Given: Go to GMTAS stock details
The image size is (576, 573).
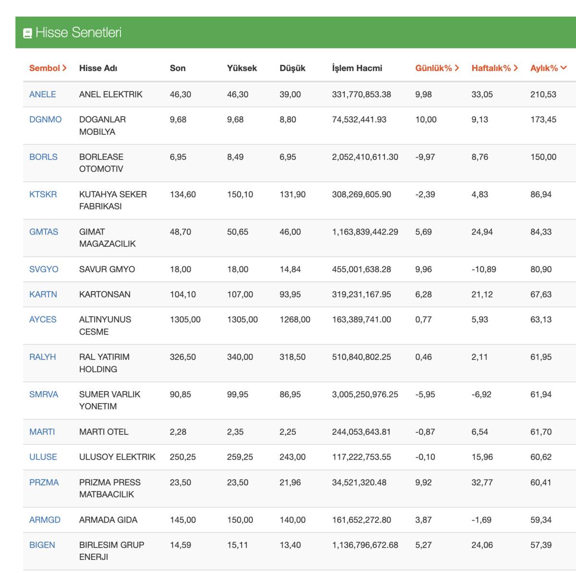Looking at the screenshot, I should pyautogui.click(x=43, y=232).
